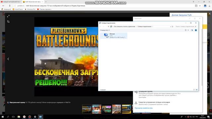The image size is (212, 119).
Task: Open Bandicam red record icon on taskbar
Action: [x=29, y=117]
